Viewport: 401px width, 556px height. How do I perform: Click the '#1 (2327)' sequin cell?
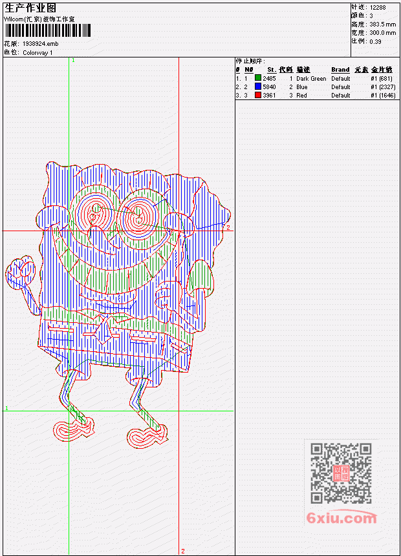(383, 87)
